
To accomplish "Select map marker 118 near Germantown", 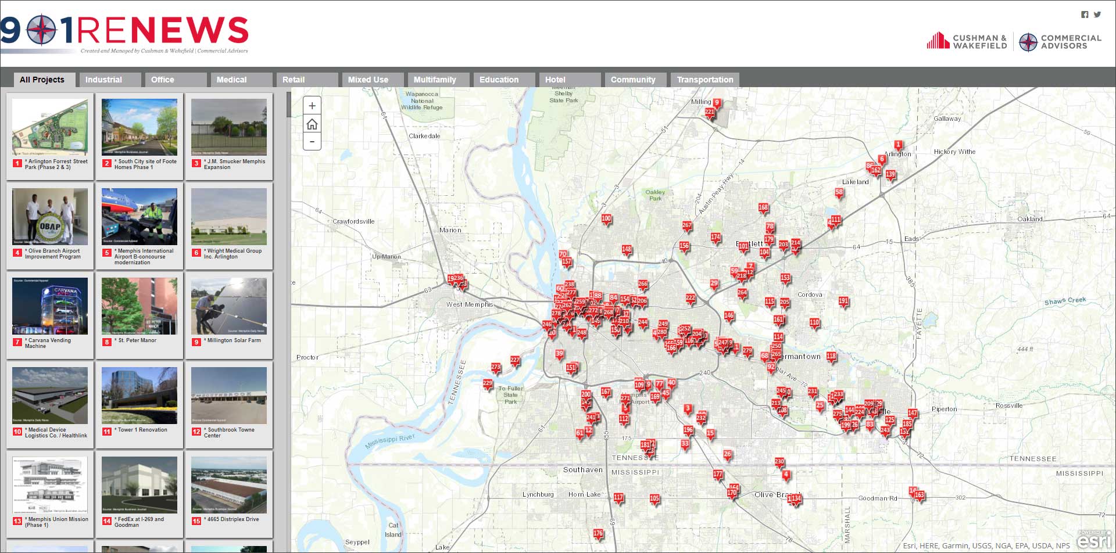I will [831, 357].
